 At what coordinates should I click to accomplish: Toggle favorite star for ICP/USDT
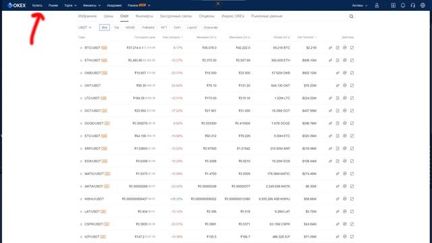point(81,237)
